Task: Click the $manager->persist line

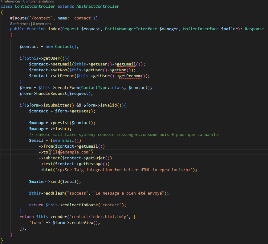Action: click(62, 123)
